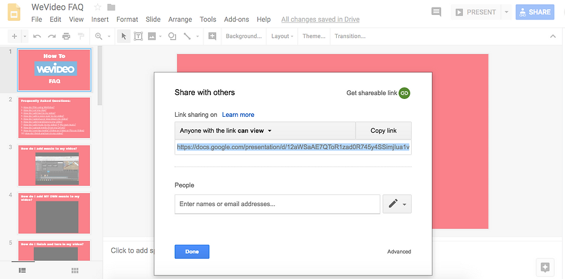Click the Google Slides home logo
The image size is (565, 279).
(14, 12)
